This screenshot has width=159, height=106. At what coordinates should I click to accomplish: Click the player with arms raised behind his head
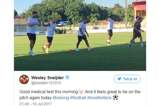point(110,30)
